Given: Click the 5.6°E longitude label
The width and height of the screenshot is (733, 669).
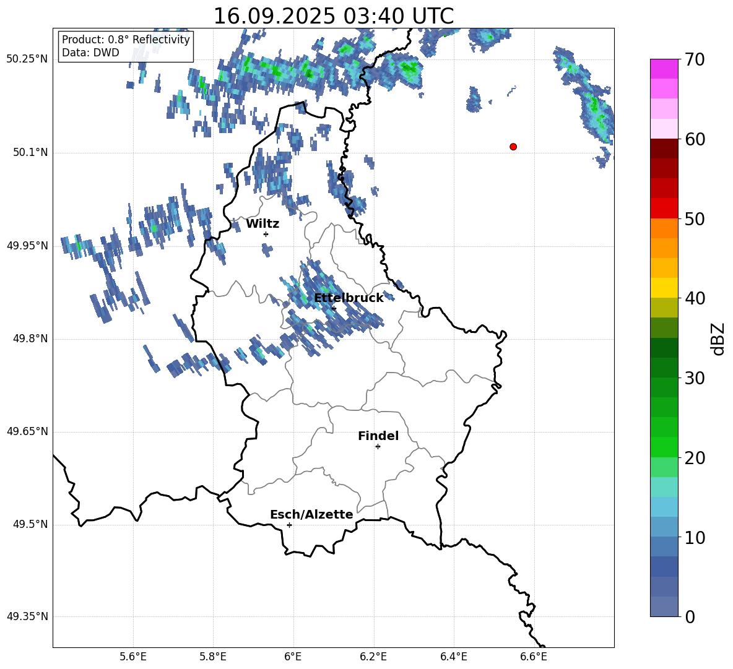Looking at the screenshot, I should [x=133, y=657].
